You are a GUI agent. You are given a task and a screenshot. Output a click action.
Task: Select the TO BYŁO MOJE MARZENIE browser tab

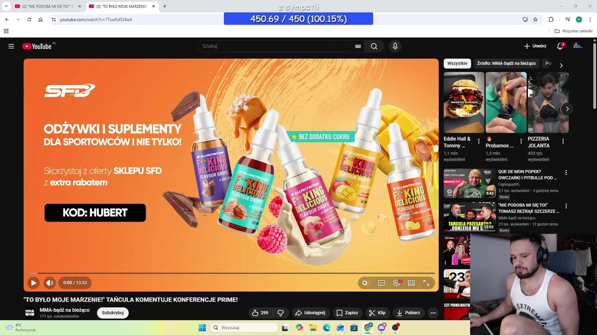point(121,7)
